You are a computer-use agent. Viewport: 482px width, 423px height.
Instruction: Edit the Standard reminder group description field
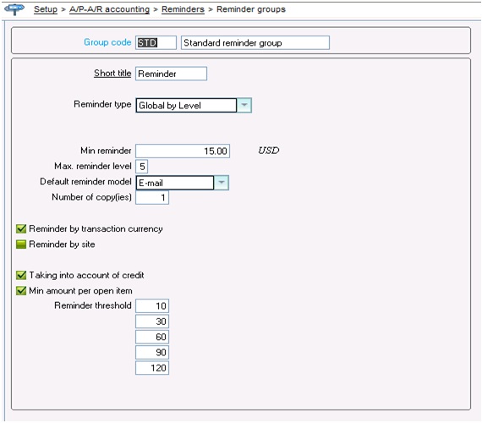click(255, 42)
